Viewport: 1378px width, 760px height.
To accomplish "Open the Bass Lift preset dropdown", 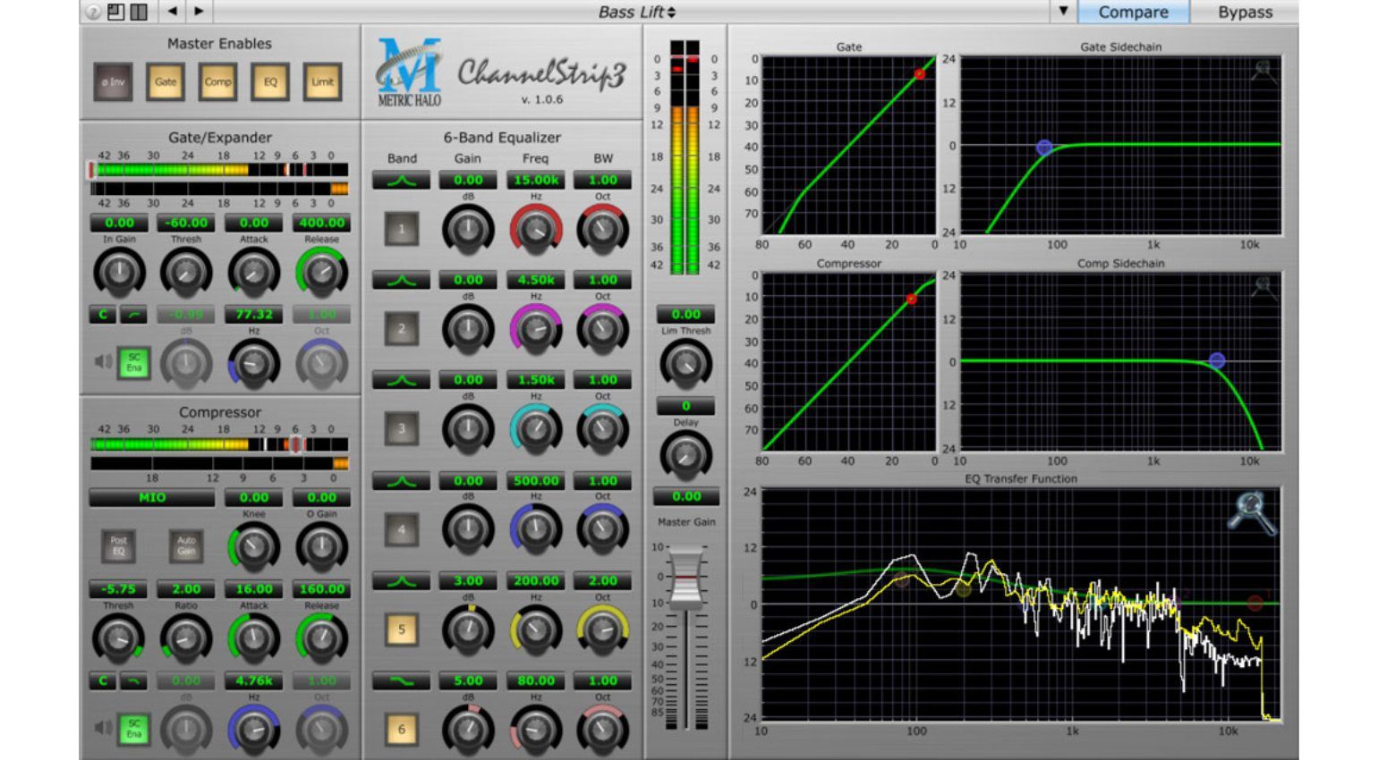I will pos(637,12).
